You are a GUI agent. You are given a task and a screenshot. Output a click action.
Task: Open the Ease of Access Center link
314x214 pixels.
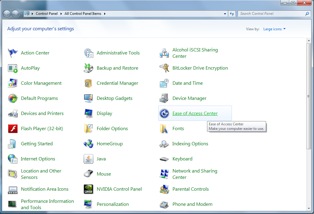(x=195, y=114)
